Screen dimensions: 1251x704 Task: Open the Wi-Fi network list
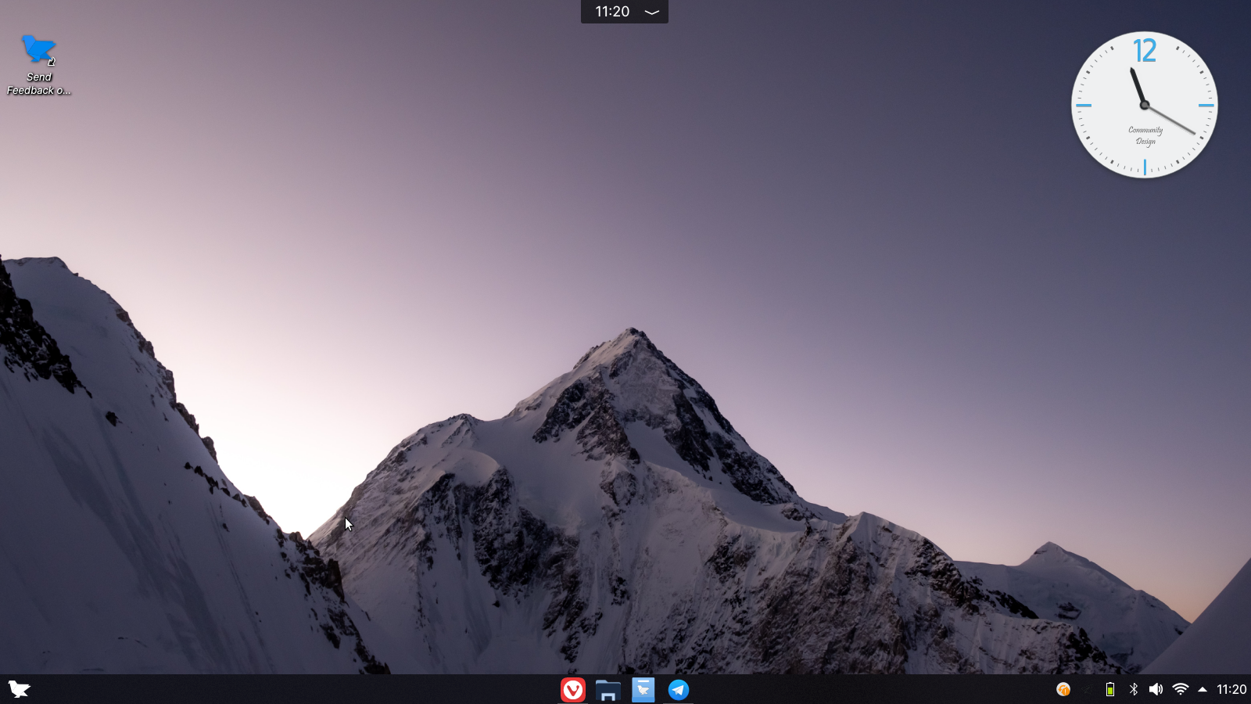[x=1180, y=689]
